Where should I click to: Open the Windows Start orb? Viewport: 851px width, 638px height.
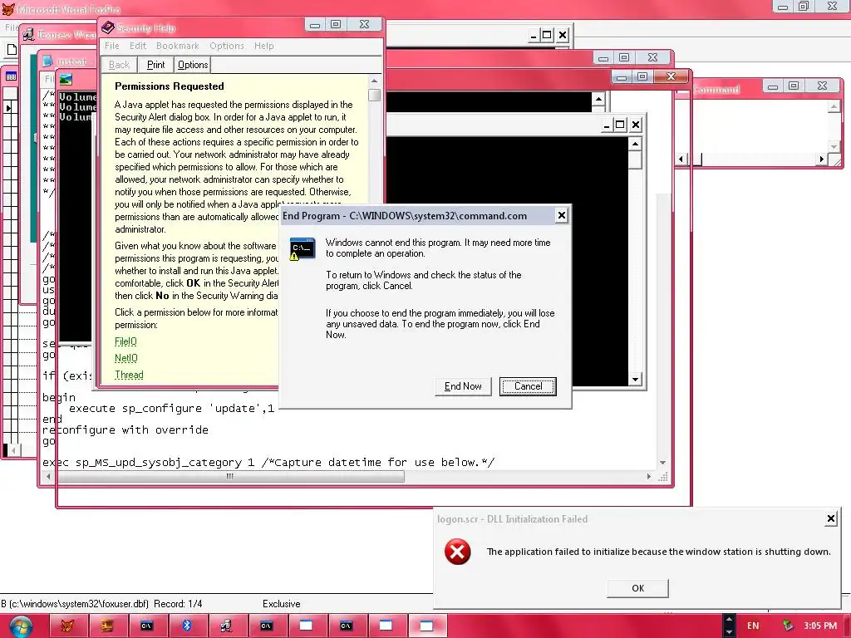click(20, 626)
